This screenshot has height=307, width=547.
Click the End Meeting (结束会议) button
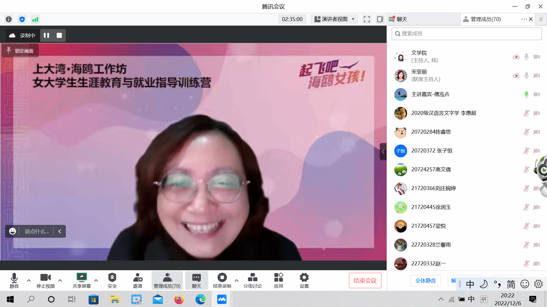pos(365,280)
